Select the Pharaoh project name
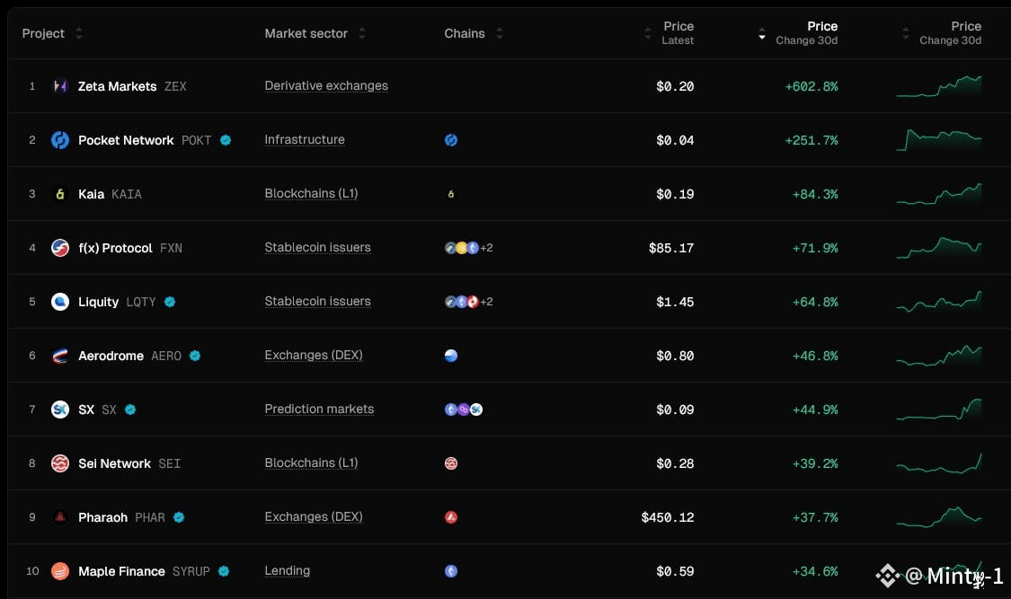This screenshot has width=1011, height=599. coord(102,518)
